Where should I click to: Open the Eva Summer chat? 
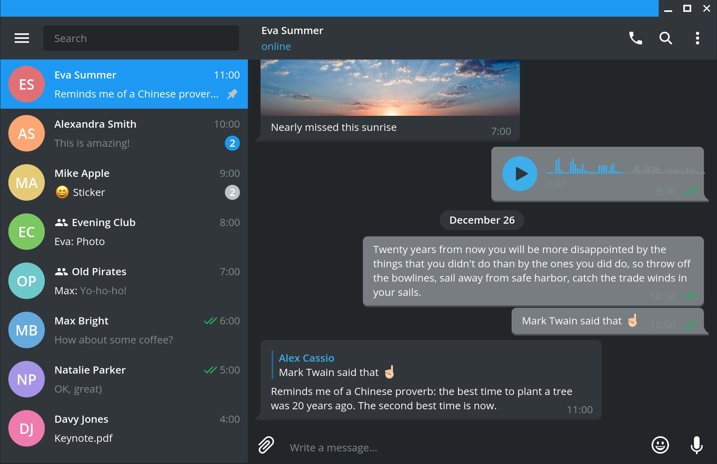tap(124, 84)
